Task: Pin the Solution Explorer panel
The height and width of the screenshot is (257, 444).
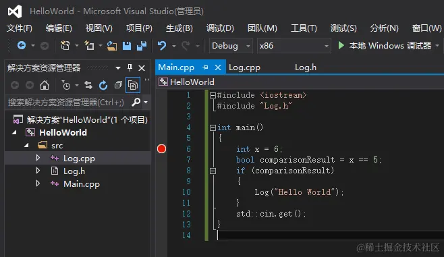Action: tap(130, 67)
